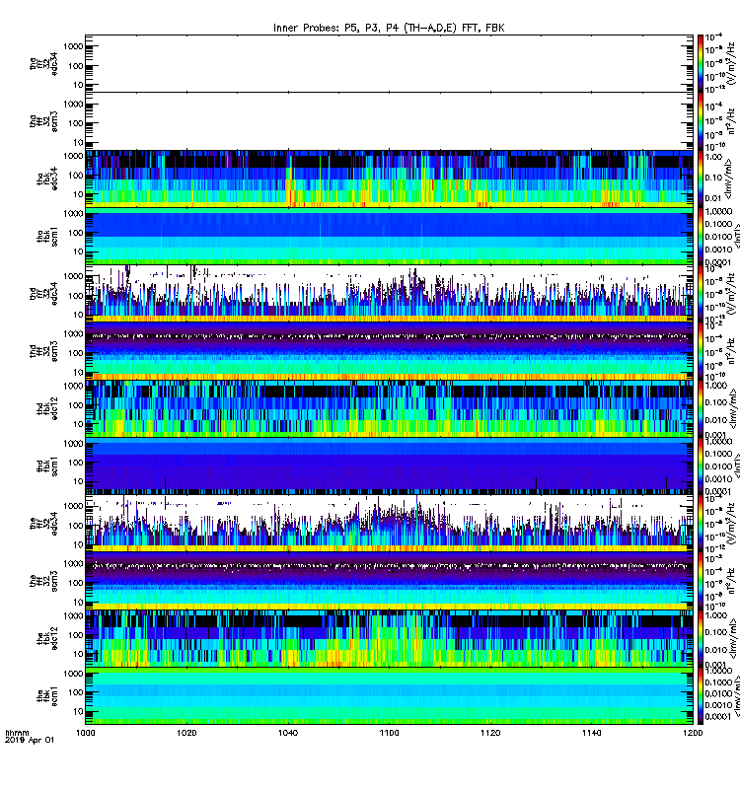
Task: Click the 'thd fbk edc12' y-axis label
Action: click(x=47, y=408)
